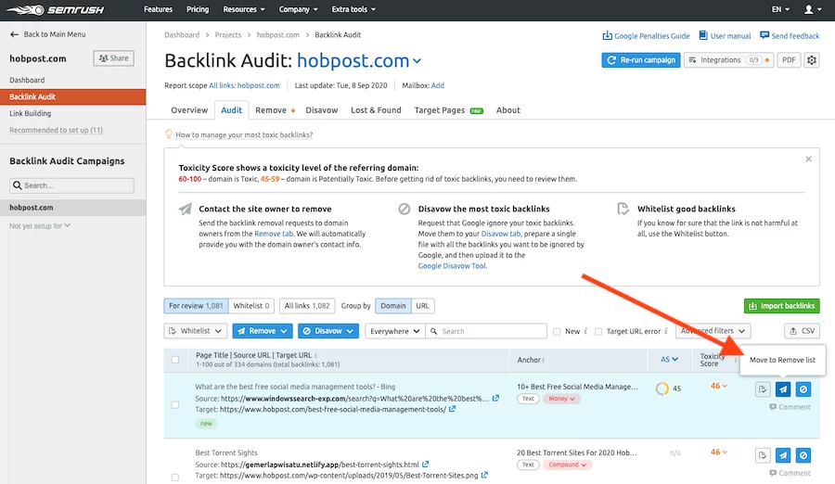Share the hobpost.com project
Viewport: 835px width, 484px height.
point(113,58)
